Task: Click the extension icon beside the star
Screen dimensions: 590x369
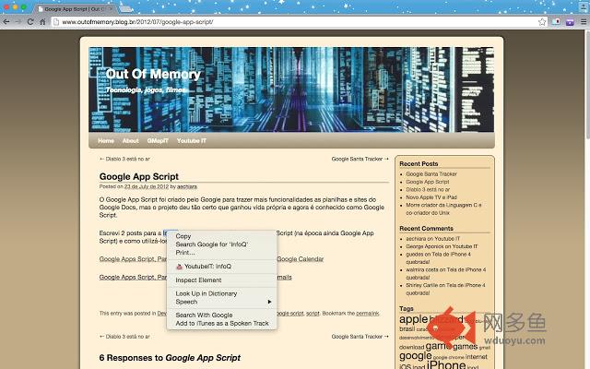Action: coord(557,22)
